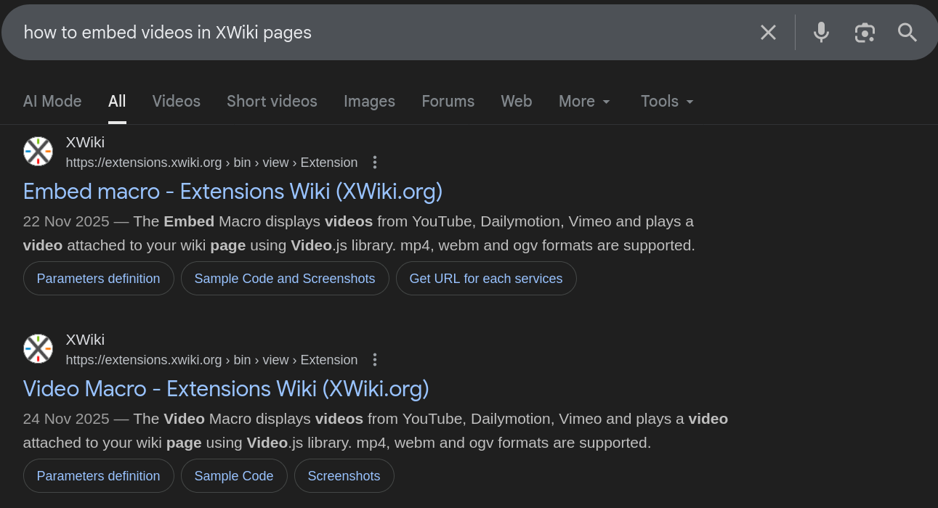Viewport: 938px width, 508px height.
Task: Switch to Web results tab
Action: point(517,101)
